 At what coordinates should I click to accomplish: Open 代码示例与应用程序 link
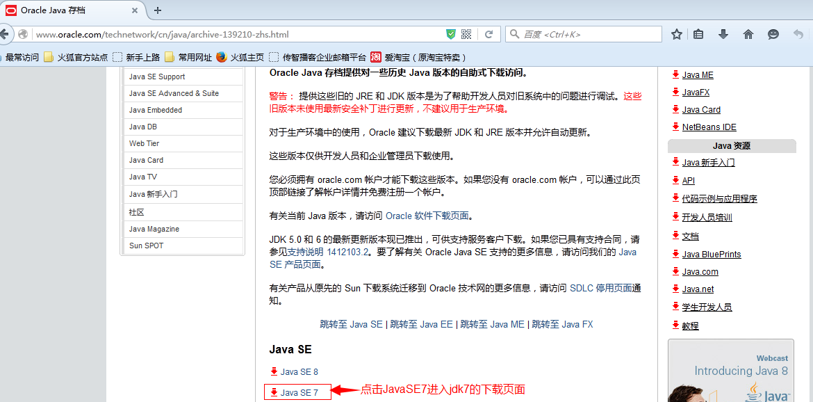point(720,199)
